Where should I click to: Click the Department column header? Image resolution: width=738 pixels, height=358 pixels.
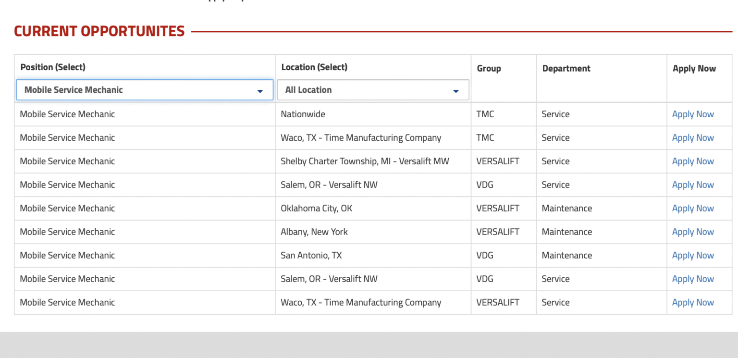(566, 69)
